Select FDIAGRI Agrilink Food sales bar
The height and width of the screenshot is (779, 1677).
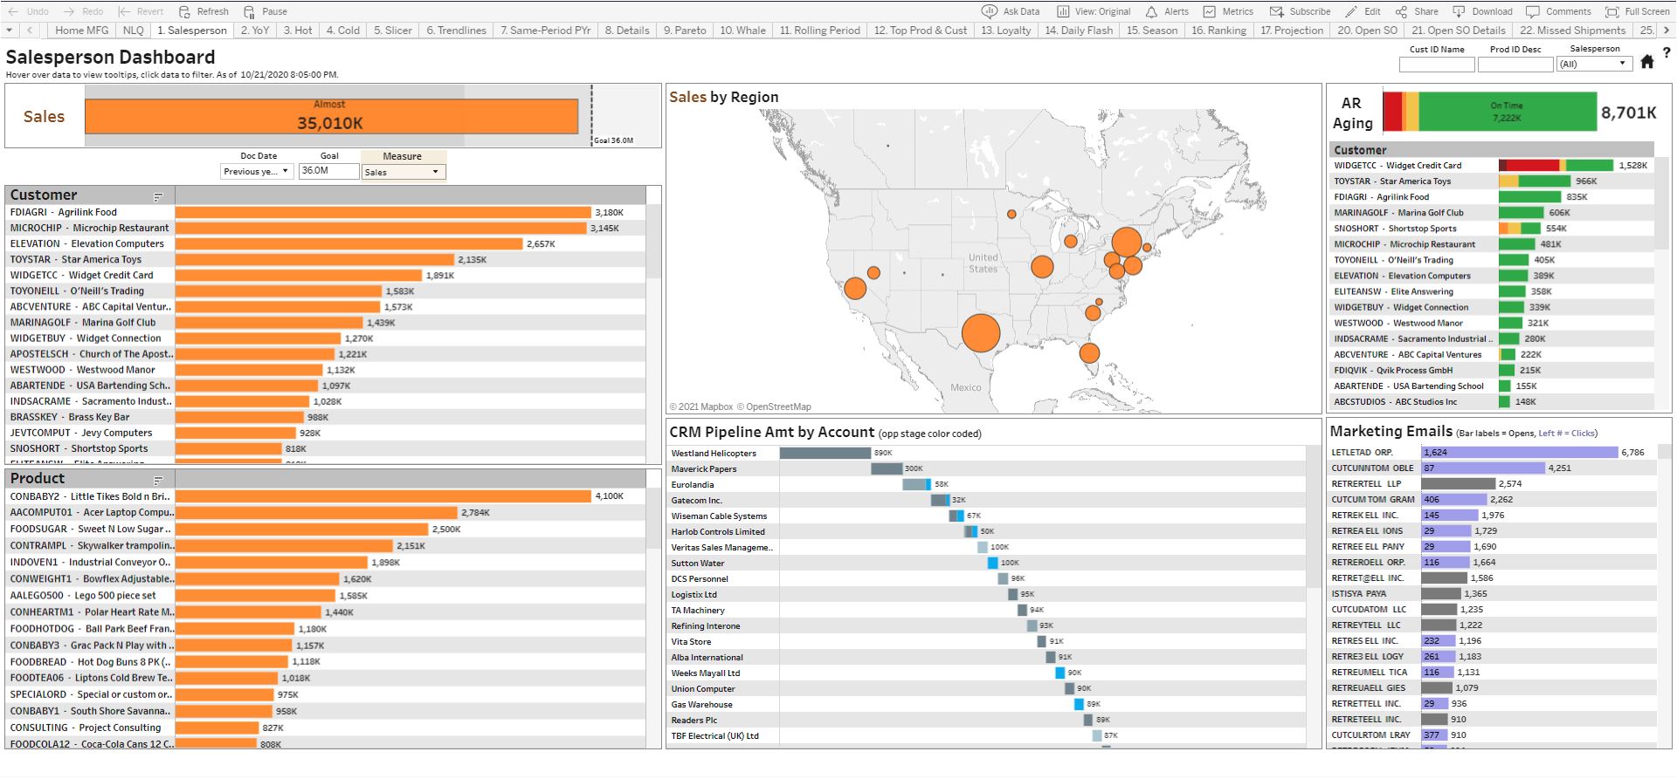click(383, 212)
